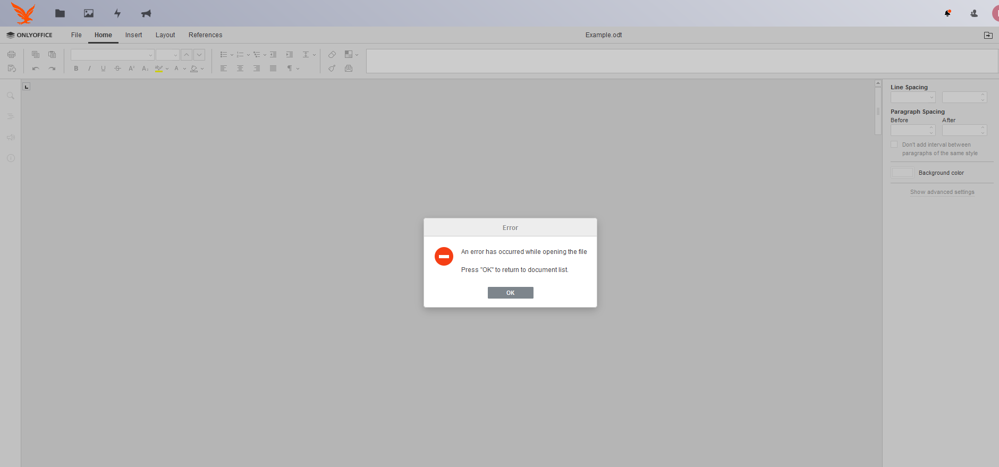Toggle Bold formatting
999x467 pixels.
[76, 68]
